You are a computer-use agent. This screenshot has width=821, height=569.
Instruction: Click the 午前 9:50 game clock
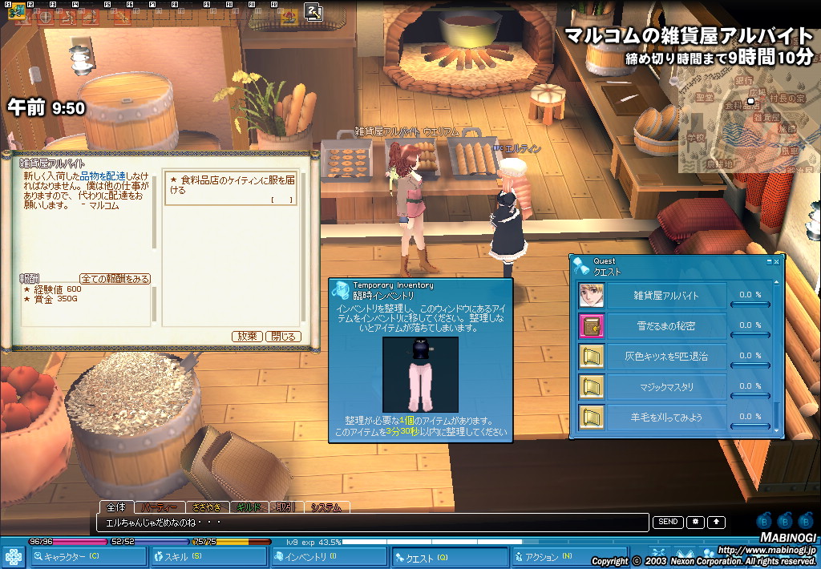click(x=46, y=108)
